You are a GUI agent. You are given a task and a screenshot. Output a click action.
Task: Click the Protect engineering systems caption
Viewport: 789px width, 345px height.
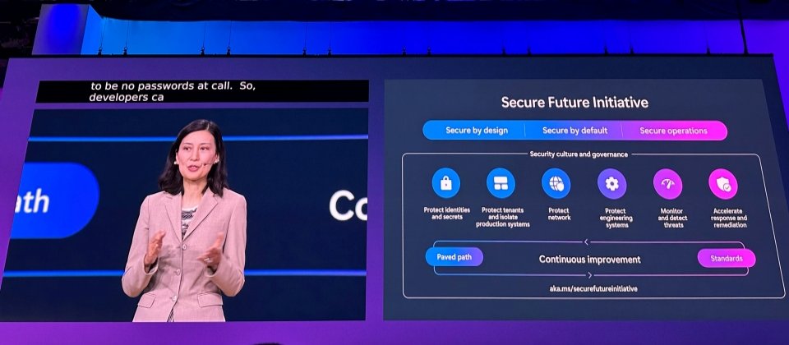pos(616,218)
